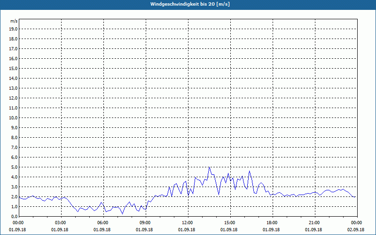The width and height of the screenshot is (376, 235).
Task: Click the '1,0' y-axis value
Action: (x=14, y=206)
